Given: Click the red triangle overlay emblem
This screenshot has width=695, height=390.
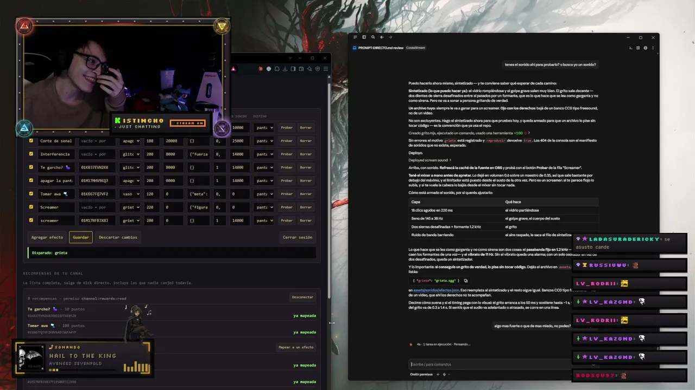Looking at the screenshot, I should (24, 25).
